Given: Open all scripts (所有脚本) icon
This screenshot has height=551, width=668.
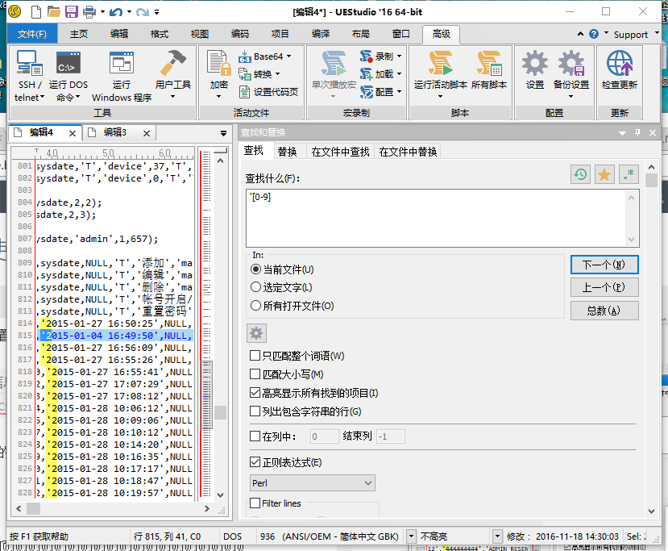Looking at the screenshot, I should point(489,63).
